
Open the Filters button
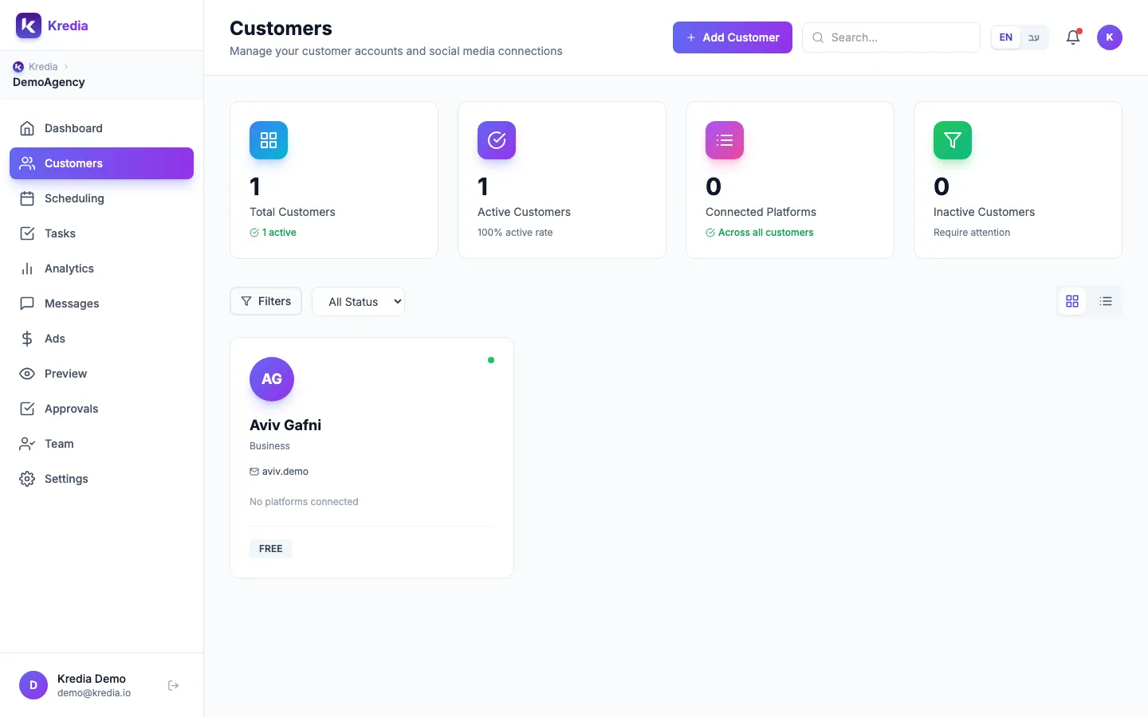[265, 301]
